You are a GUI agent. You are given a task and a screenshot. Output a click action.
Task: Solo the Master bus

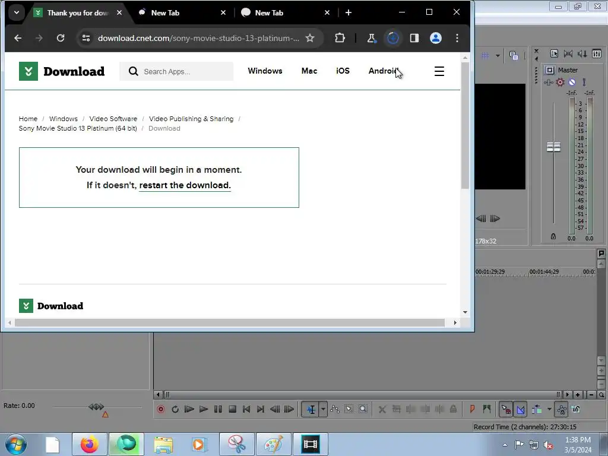coord(584,82)
